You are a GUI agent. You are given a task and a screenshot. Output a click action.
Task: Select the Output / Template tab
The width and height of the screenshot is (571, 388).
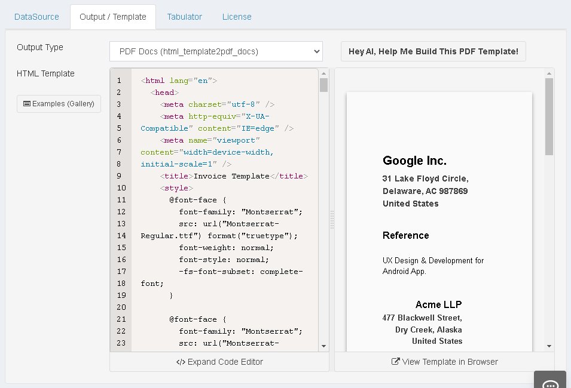coord(113,17)
